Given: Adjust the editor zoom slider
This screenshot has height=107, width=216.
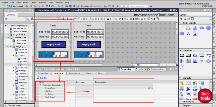Looking at the screenshot, I should [x=166, y=65].
